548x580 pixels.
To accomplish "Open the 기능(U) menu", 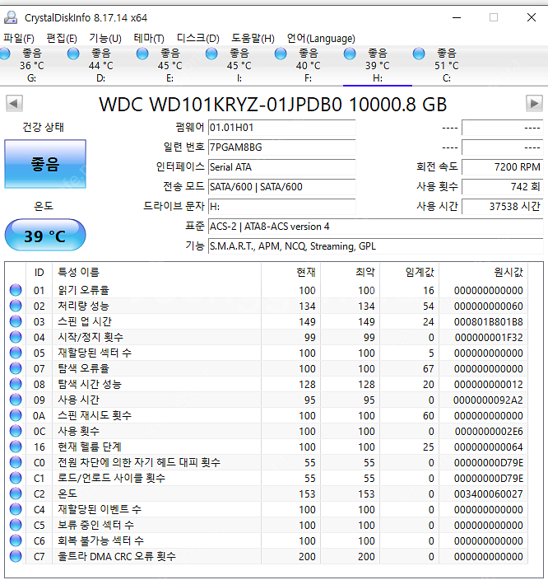I will 105,39.
